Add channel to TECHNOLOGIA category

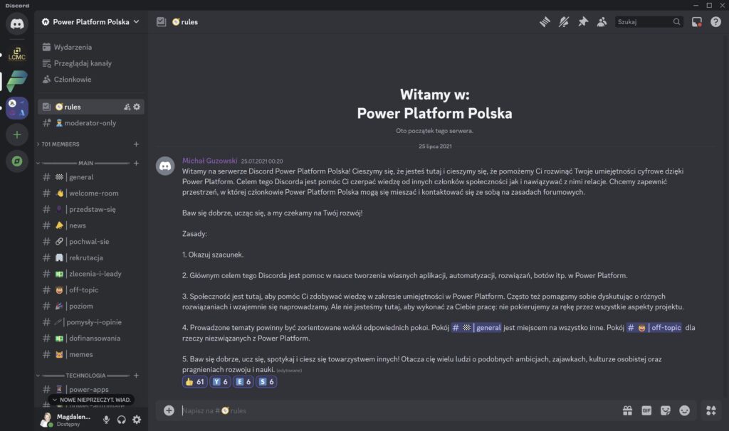136,376
